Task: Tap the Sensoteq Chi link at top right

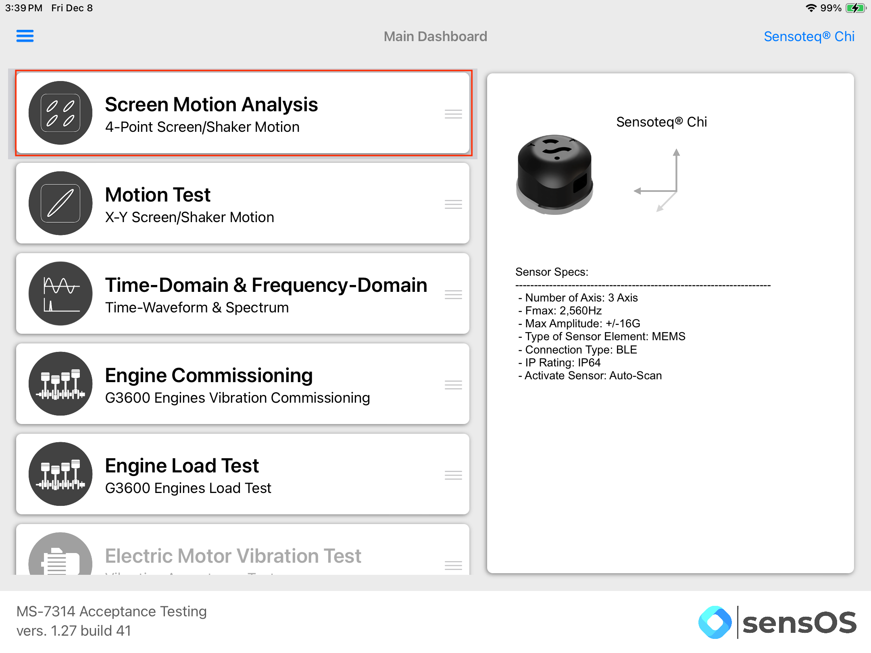Action: click(809, 36)
